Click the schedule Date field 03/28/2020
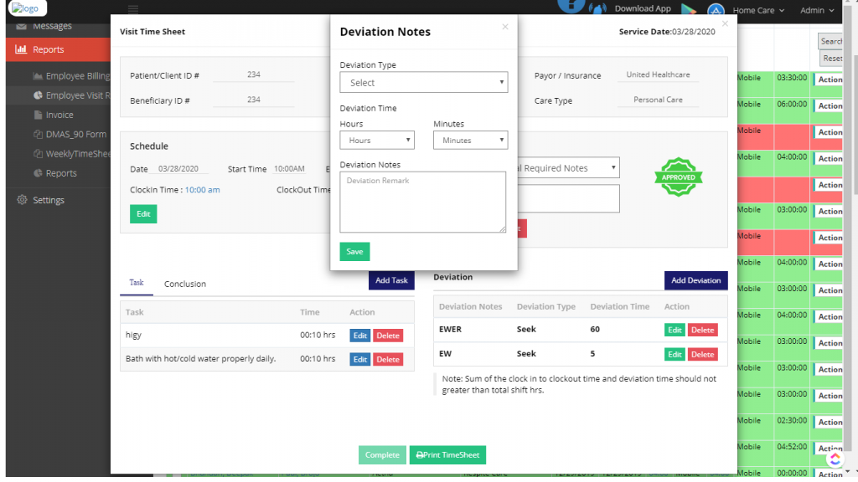This screenshot has height=482, width=858. click(x=178, y=169)
